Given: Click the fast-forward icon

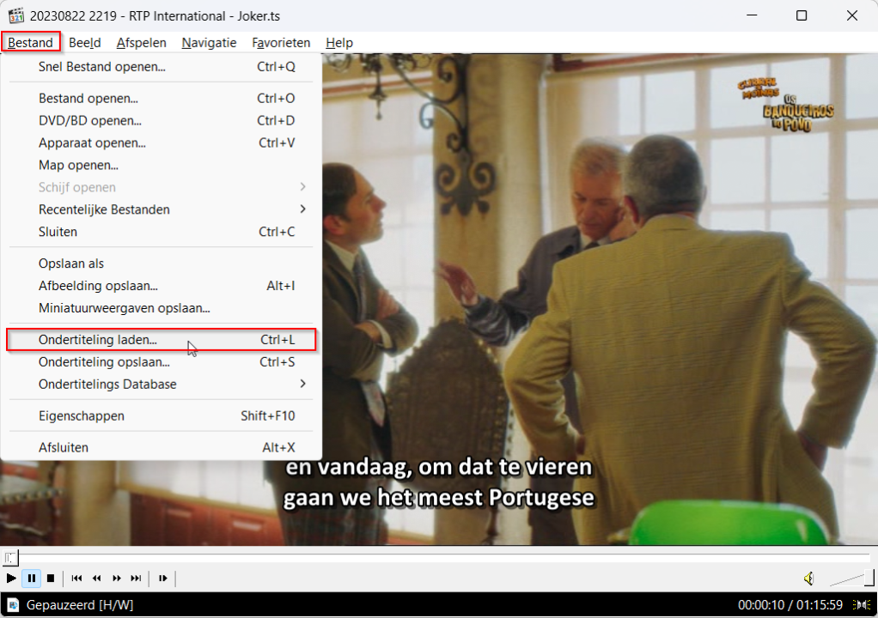Looking at the screenshot, I should (x=116, y=579).
